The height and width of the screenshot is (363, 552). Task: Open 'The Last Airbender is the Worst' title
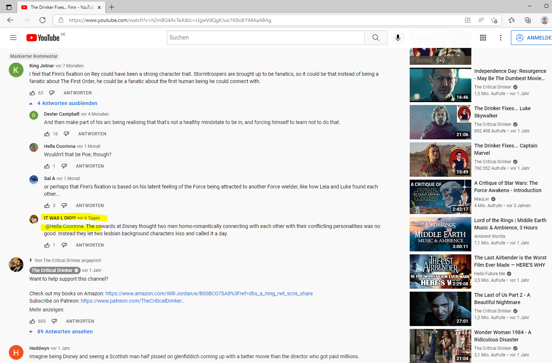coord(510,261)
